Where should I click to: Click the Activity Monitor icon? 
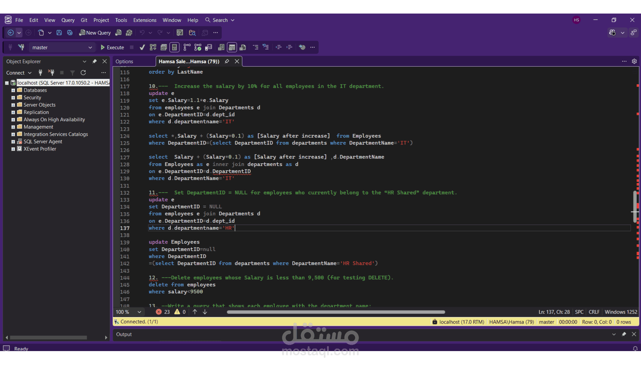pyautogui.click(x=180, y=33)
